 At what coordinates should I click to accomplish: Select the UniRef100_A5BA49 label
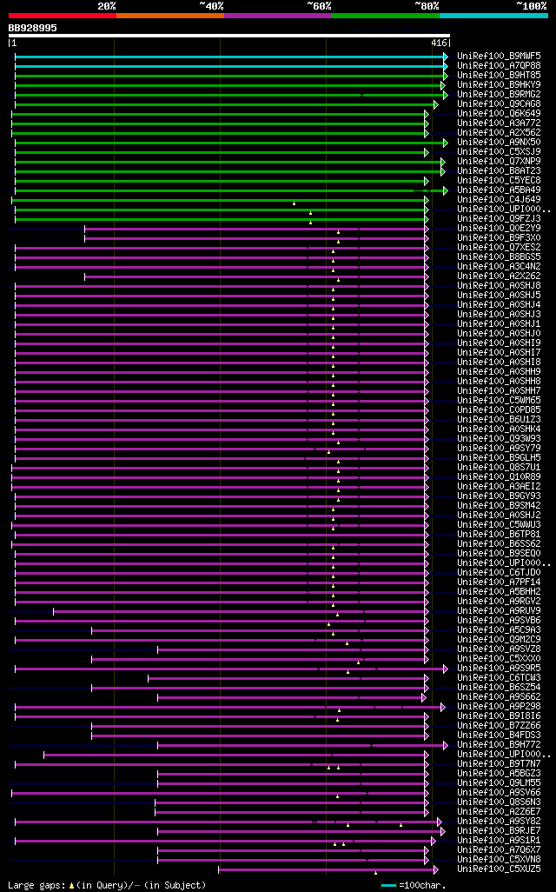click(x=500, y=190)
